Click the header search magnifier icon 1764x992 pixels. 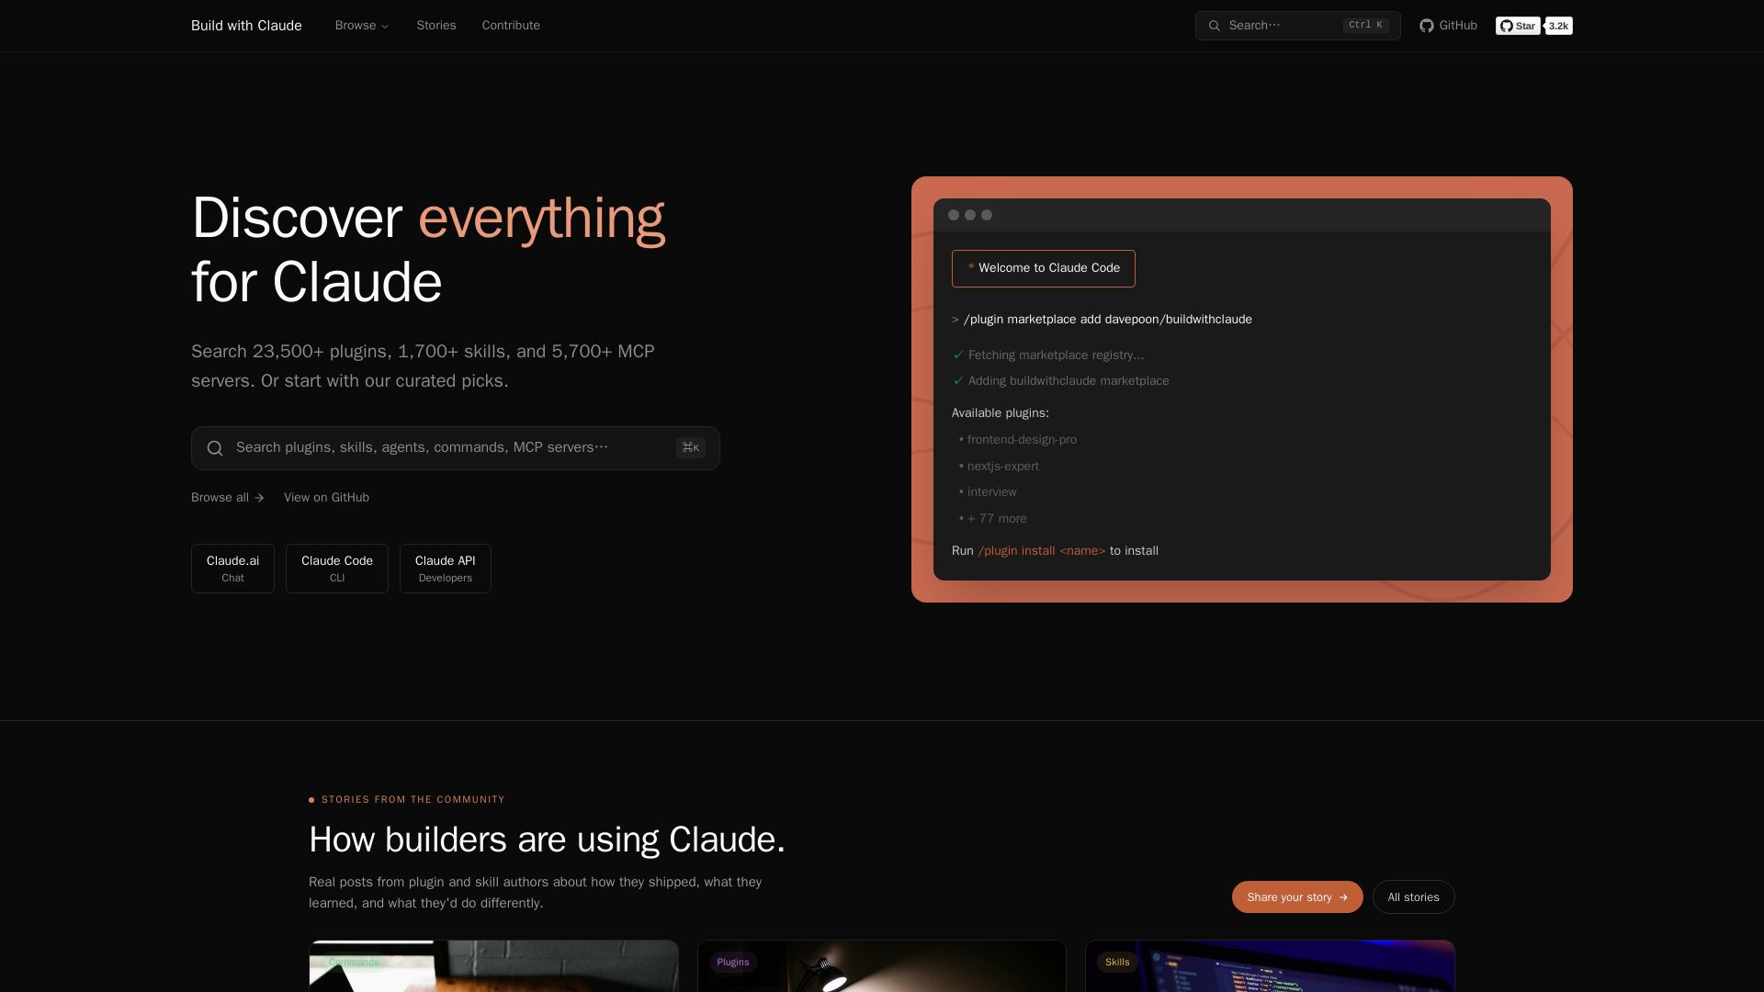pos(1215,26)
